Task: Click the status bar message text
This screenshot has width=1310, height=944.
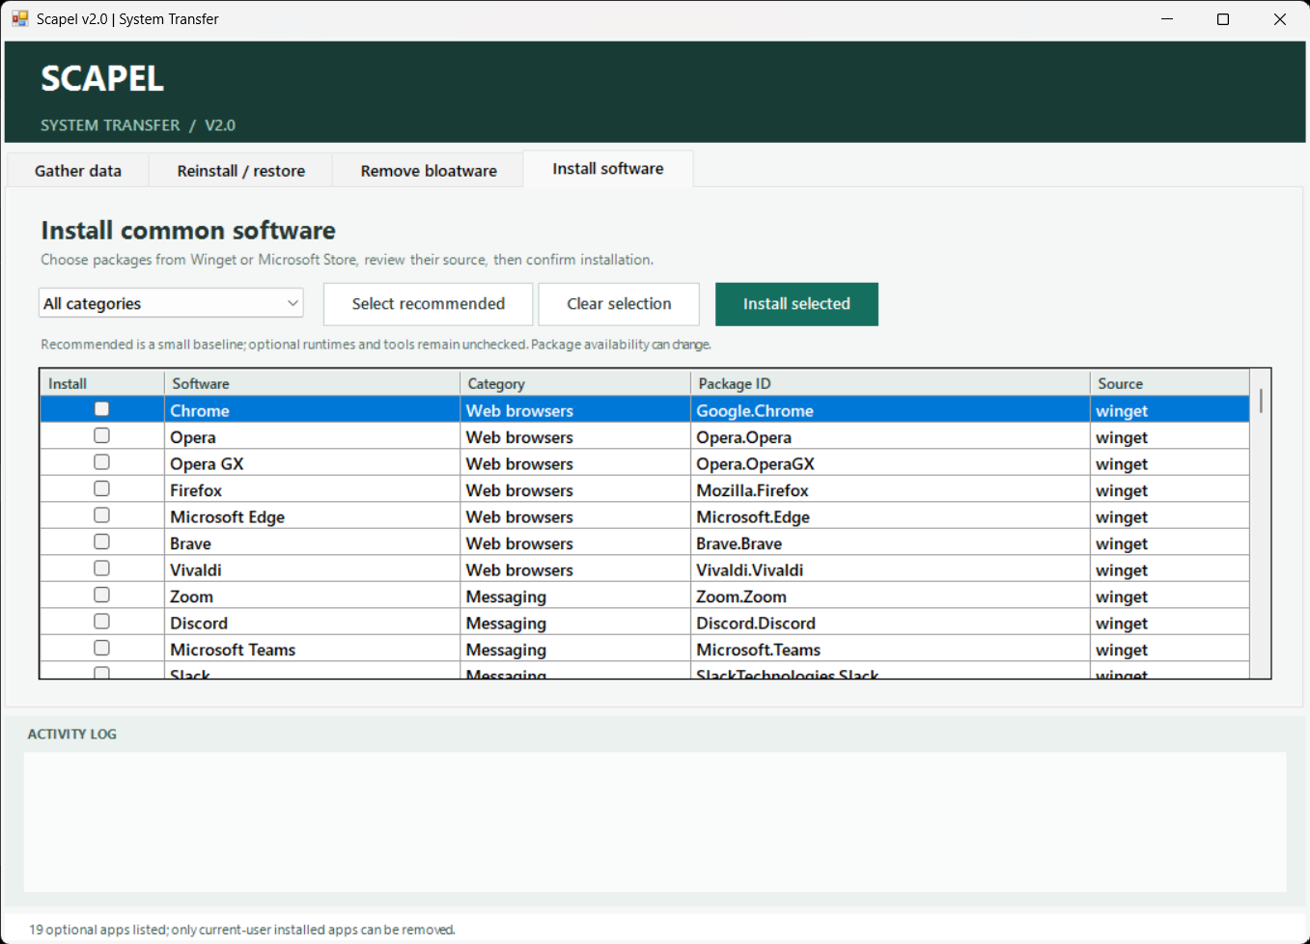Action: click(x=242, y=930)
